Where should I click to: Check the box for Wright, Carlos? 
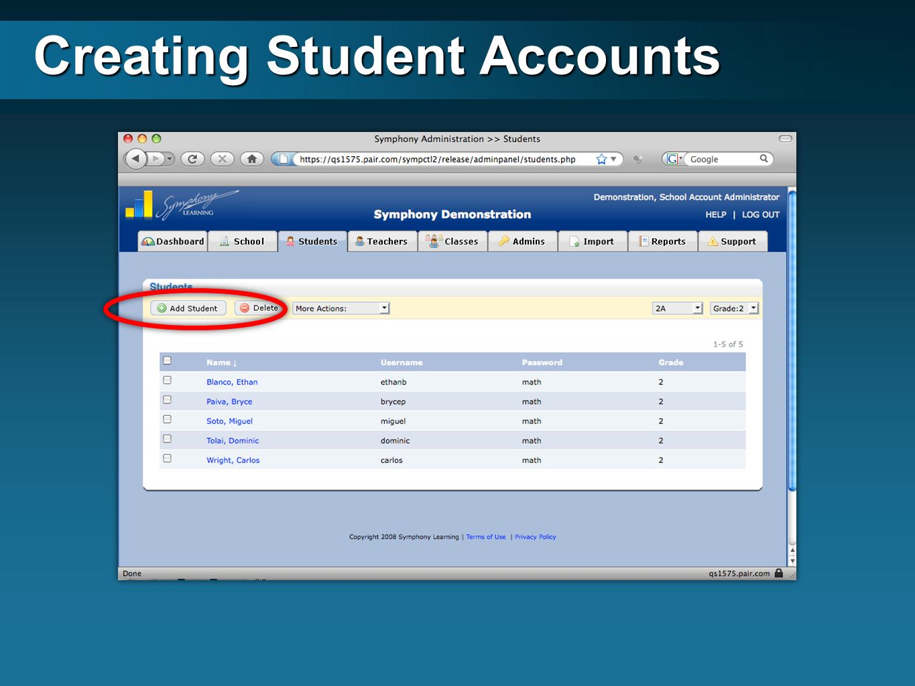[168, 458]
